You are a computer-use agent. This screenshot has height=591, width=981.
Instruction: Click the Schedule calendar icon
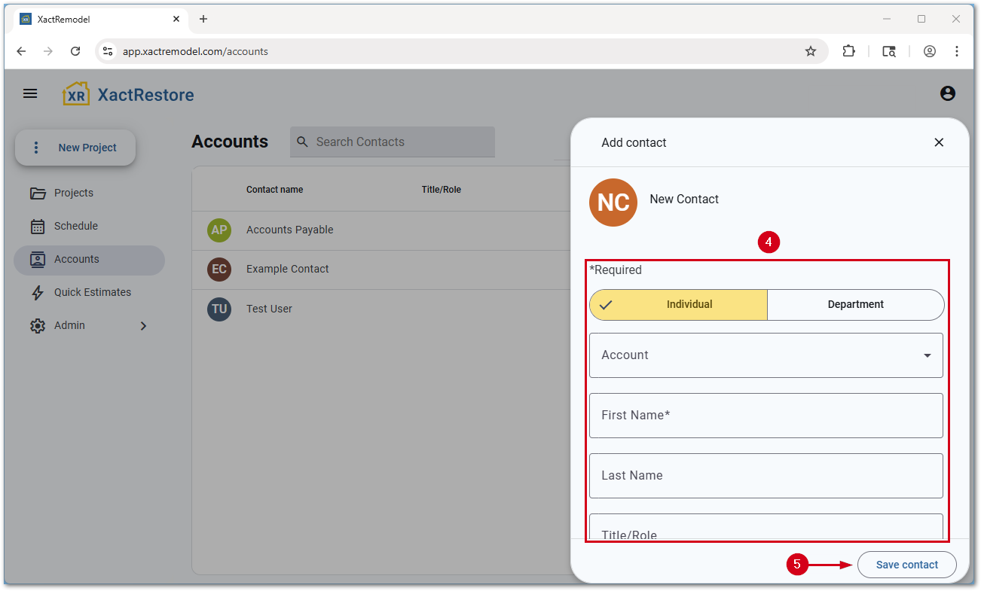[38, 226]
